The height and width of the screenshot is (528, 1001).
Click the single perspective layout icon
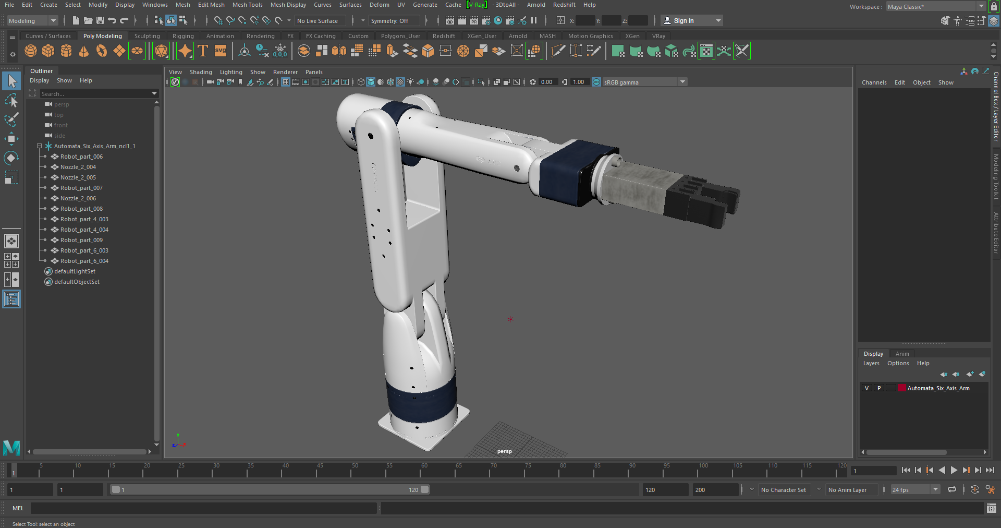[x=11, y=241]
